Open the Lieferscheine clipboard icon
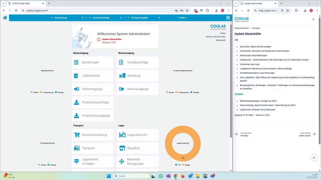 click(76, 76)
